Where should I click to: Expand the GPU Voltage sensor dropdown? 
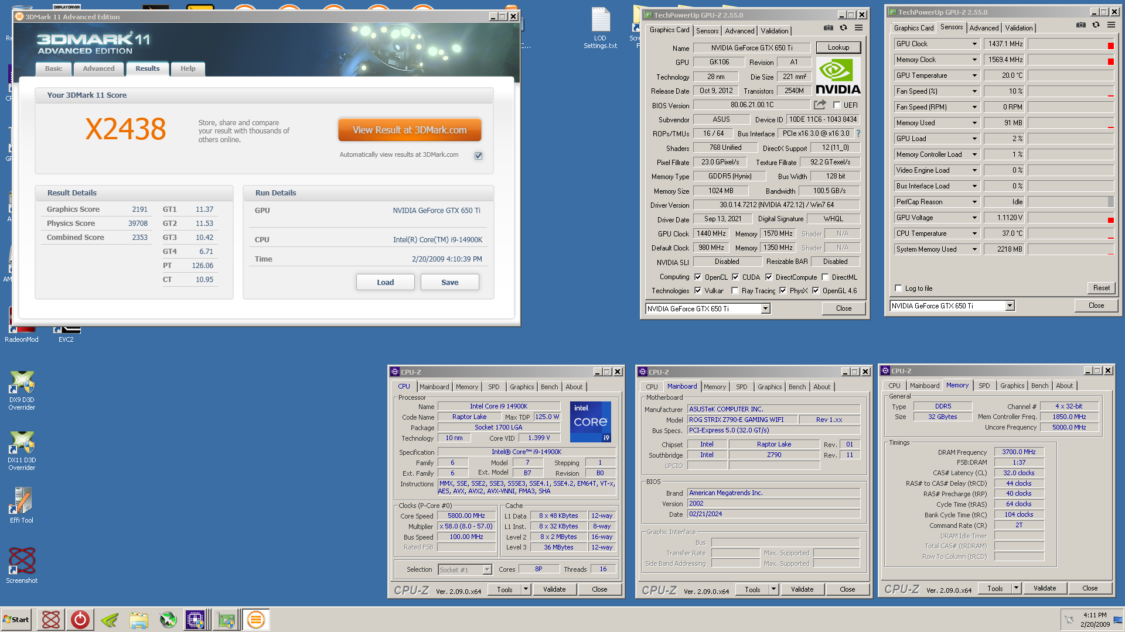pos(974,218)
